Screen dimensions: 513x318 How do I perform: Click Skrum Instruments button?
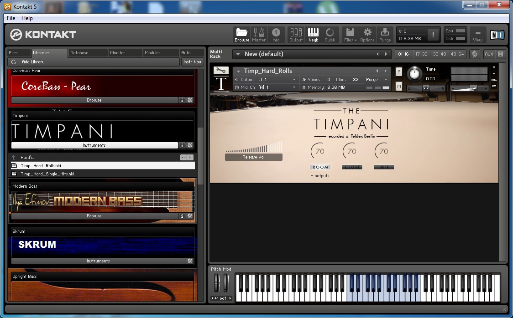tap(98, 261)
